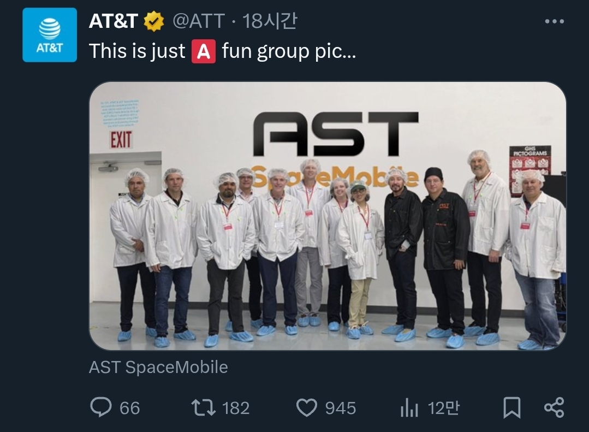This screenshot has height=432, width=589.
Task: Click the share icon
Action: click(555, 407)
